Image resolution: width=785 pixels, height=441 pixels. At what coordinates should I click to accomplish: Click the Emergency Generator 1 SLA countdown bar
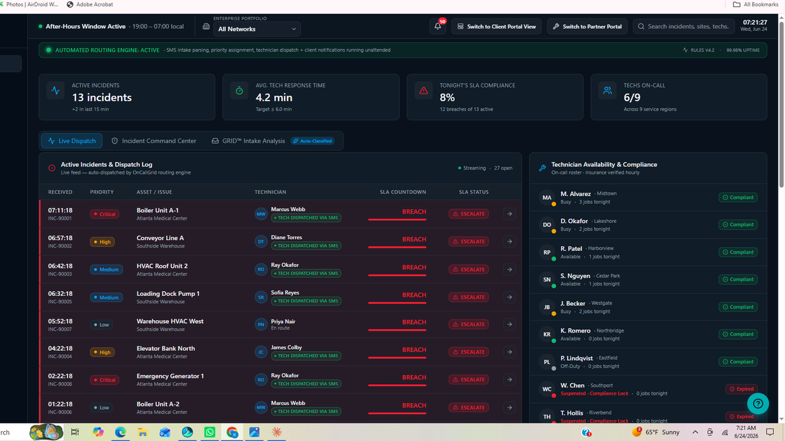(x=397, y=385)
